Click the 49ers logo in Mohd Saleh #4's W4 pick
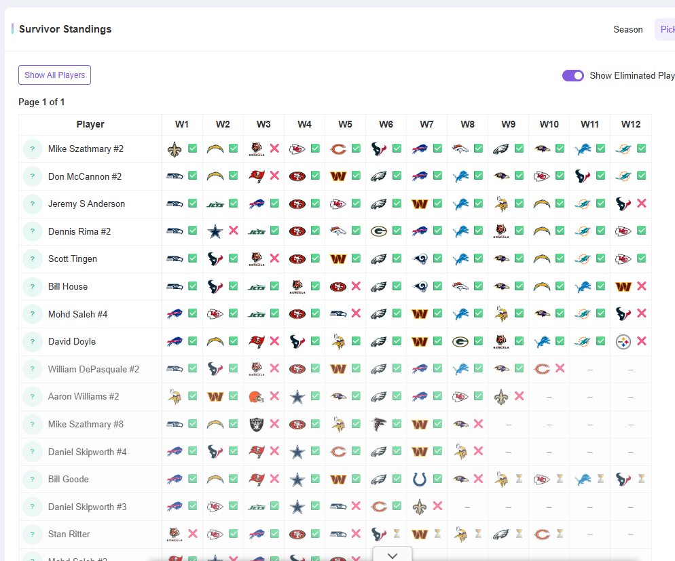 297,313
